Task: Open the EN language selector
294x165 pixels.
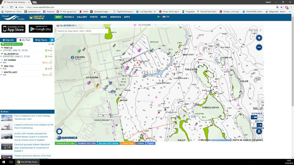Action: [x=166, y=17]
